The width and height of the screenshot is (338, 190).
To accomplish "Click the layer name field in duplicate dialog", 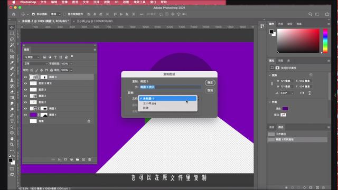I will pos(170,87).
